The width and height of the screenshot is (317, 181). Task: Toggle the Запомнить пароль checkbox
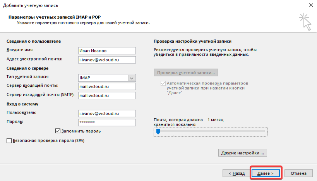click(58, 131)
